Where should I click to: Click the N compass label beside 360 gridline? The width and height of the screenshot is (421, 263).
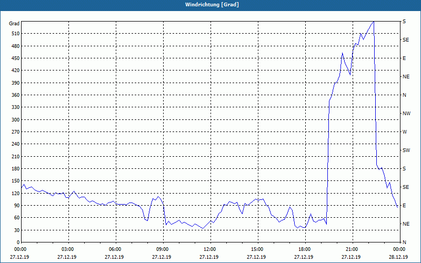[x=404, y=95]
